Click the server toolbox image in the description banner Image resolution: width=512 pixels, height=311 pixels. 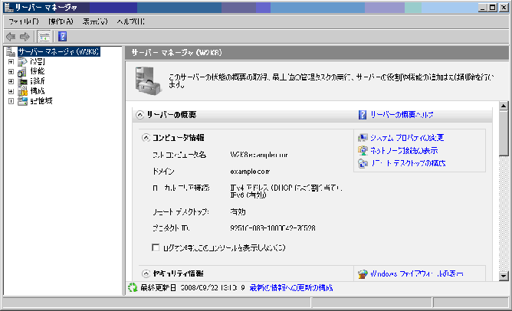(x=148, y=80)
